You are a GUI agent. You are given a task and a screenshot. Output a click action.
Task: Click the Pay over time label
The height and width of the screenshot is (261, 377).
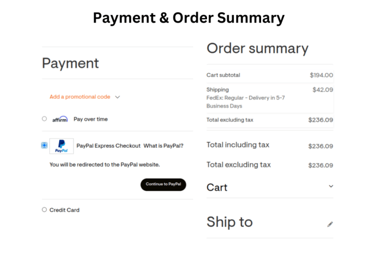pos(90,119)
